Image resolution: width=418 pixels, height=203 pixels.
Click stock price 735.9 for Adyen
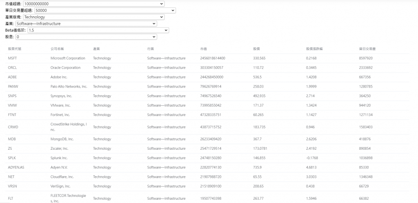(257, 167)
